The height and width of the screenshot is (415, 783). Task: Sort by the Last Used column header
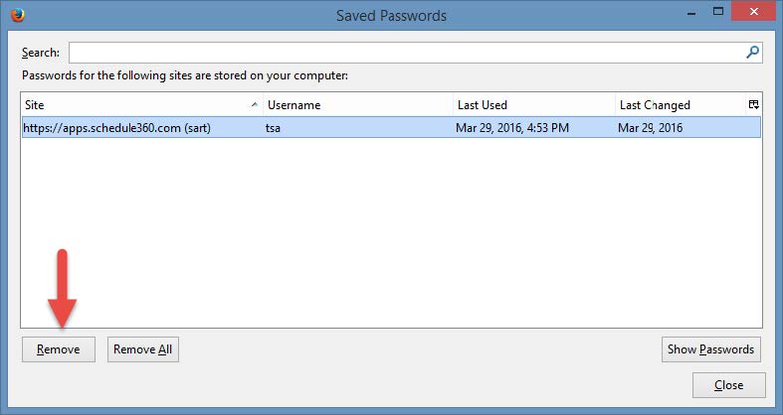pyautogui.click(x=534, y=104)
